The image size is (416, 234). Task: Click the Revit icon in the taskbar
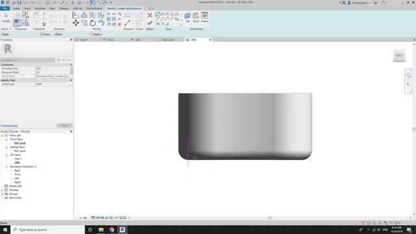click(x=122, y=229)
